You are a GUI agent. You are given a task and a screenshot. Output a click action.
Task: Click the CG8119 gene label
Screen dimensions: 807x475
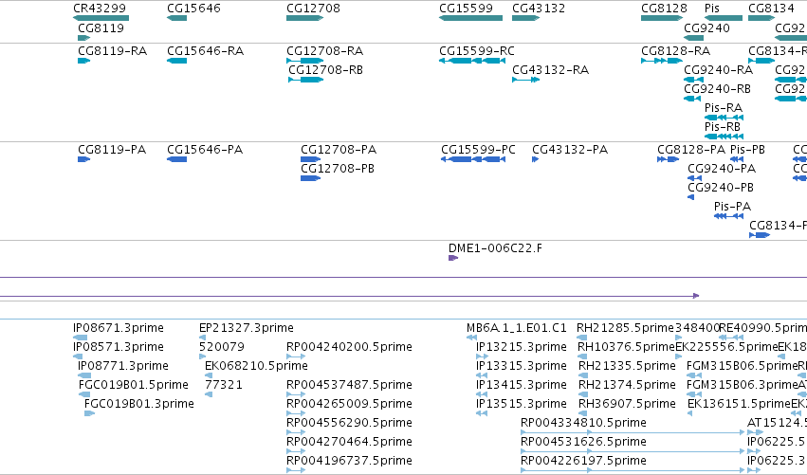point(101,27)
